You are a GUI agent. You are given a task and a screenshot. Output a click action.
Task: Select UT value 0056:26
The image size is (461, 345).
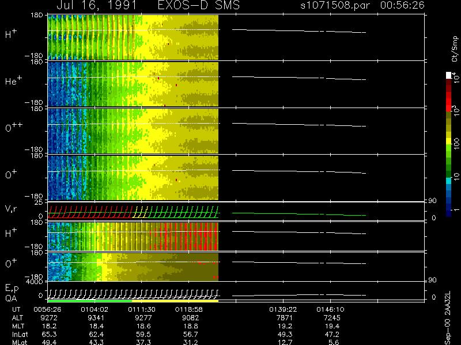tap(47, 309)
